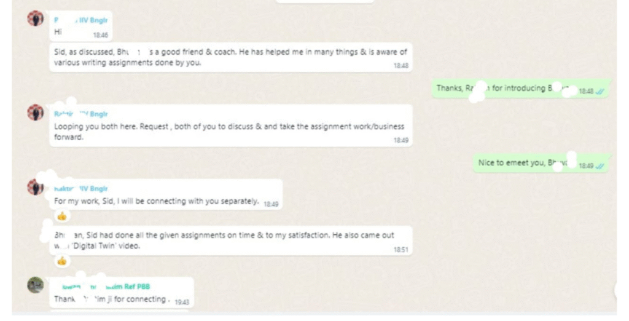Select 'I will be connecting with you separately' message
629x321 pixels.
166,194
